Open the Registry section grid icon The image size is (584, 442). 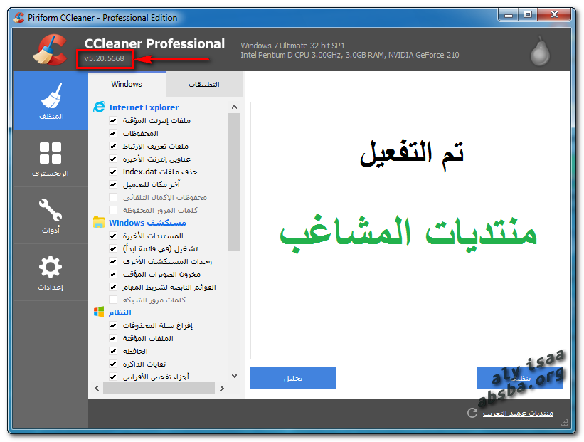pos(51,153)
